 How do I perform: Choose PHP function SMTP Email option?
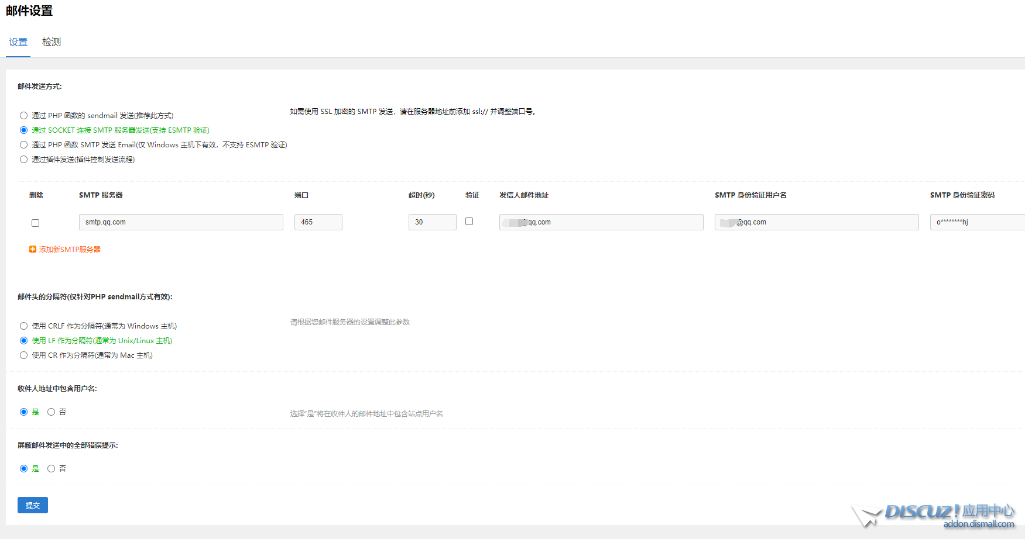point(24,145)
